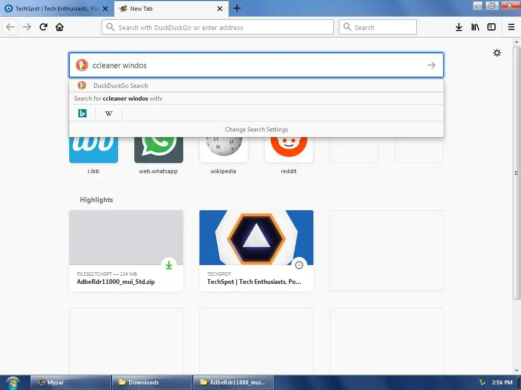The height and width of the screenshot is (390, 521).
Task: Click the scrollbar down arrow
Action: coord(516,370)
